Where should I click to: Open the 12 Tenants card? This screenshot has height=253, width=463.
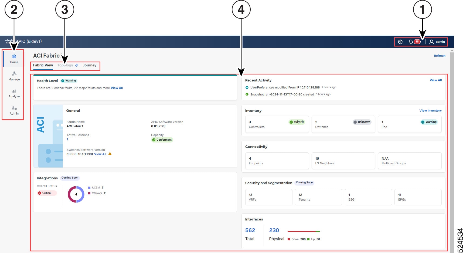tap(318, 197)
